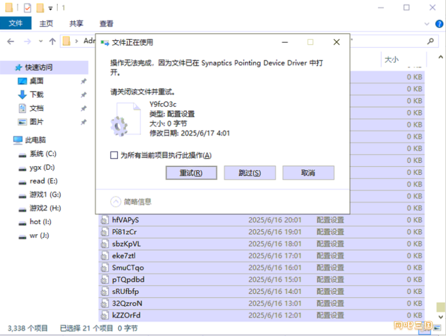Click the Retry (重试) button
This screenshot has width=446, height=336.
[191, 173]
